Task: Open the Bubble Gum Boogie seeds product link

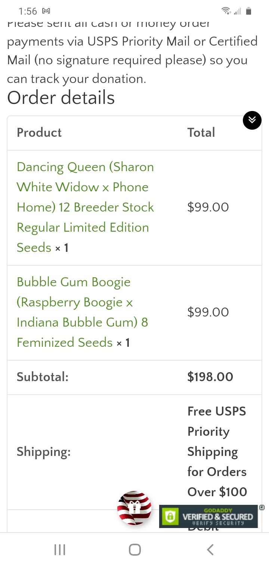Action: [83, 312]
